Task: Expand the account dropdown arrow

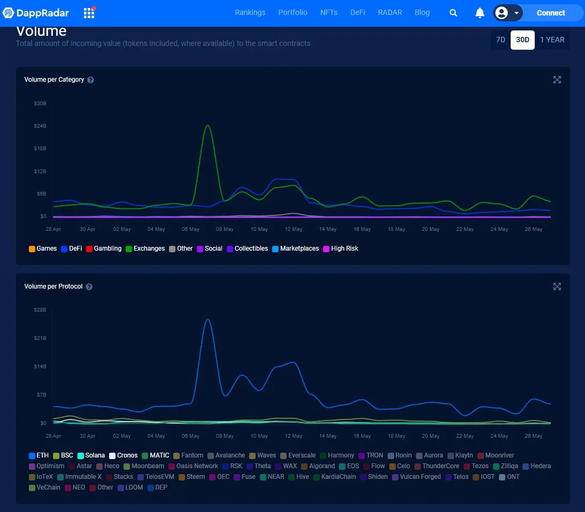Action: (x=517, y=13)
